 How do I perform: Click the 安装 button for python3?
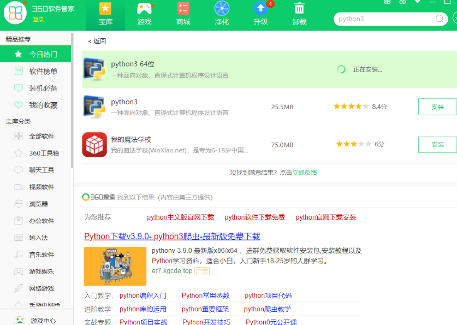coord(437,107)
